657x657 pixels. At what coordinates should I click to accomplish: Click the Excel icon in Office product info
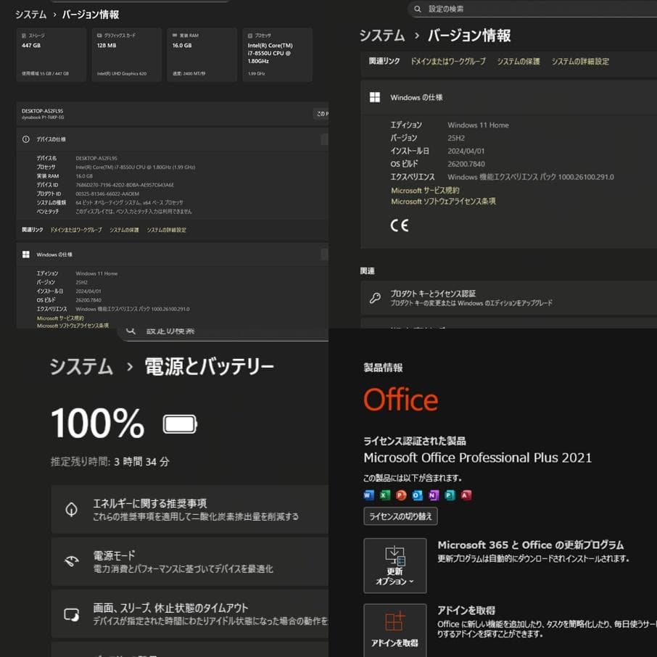click(384, 495)
